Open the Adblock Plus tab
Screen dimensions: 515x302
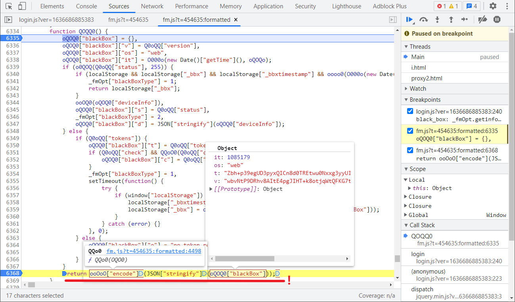coord(390,6)
